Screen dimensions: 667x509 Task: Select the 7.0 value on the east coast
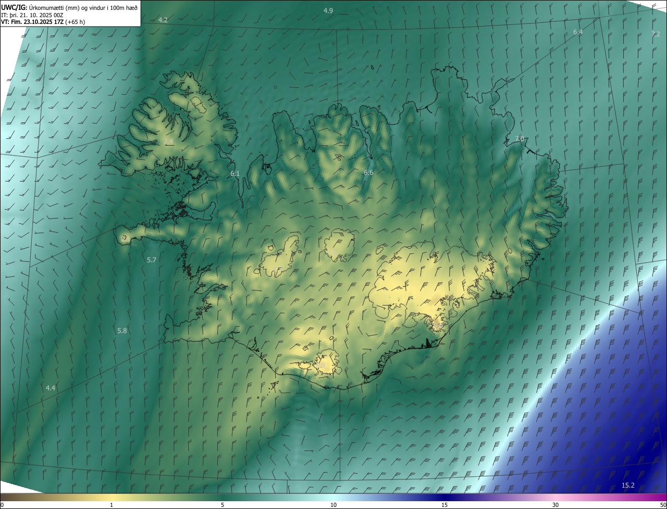coord(519,139)
